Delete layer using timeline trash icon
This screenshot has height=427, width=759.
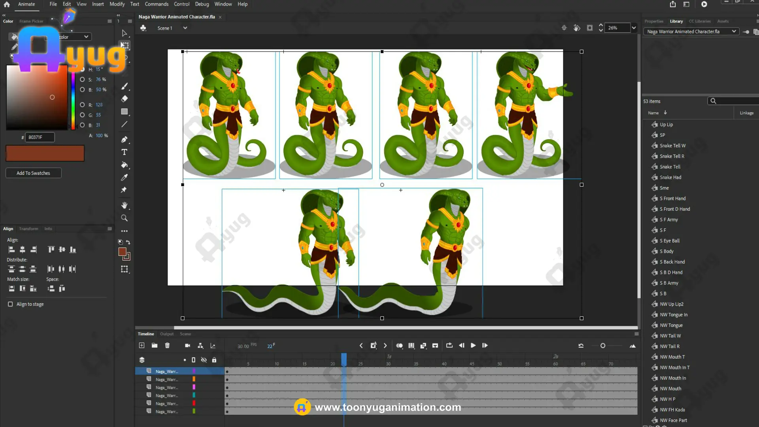click(x=167, y=346)
